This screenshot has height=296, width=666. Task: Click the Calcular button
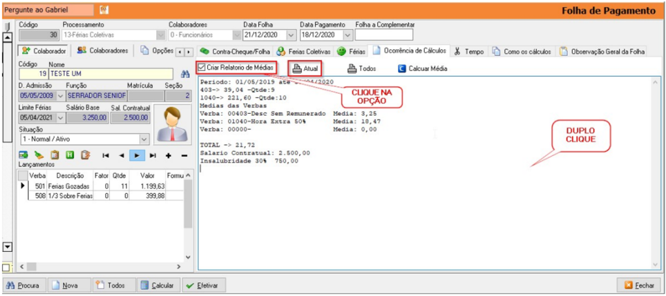(x=159, y=286)
